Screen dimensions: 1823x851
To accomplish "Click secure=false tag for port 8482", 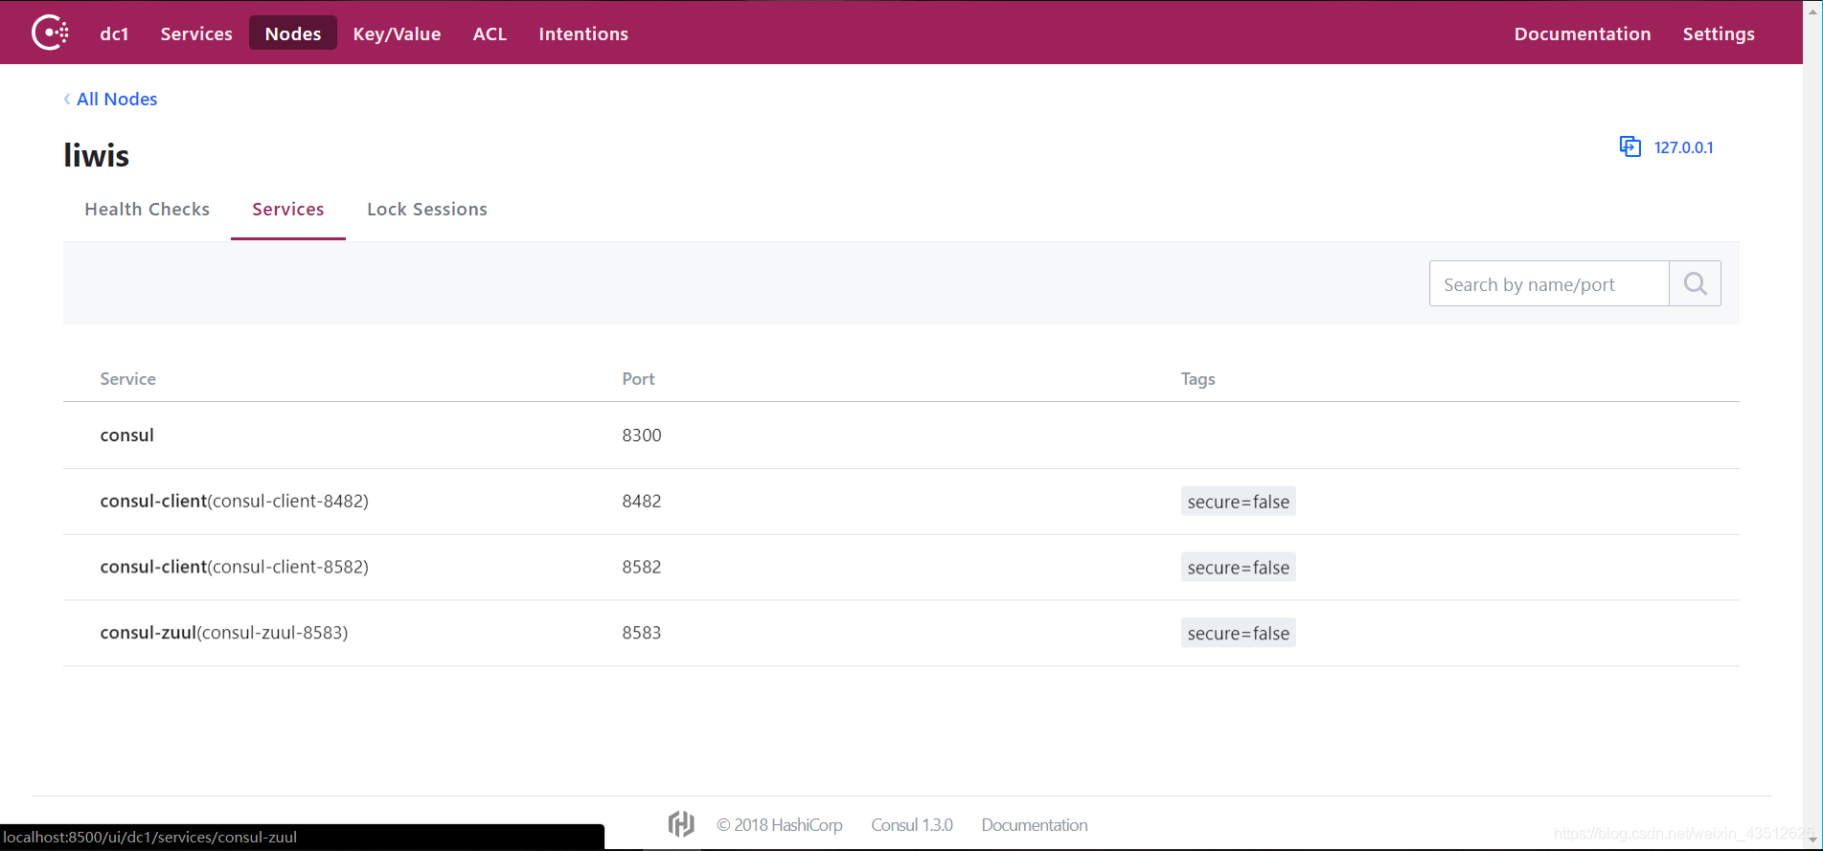I will point(1238,502).
